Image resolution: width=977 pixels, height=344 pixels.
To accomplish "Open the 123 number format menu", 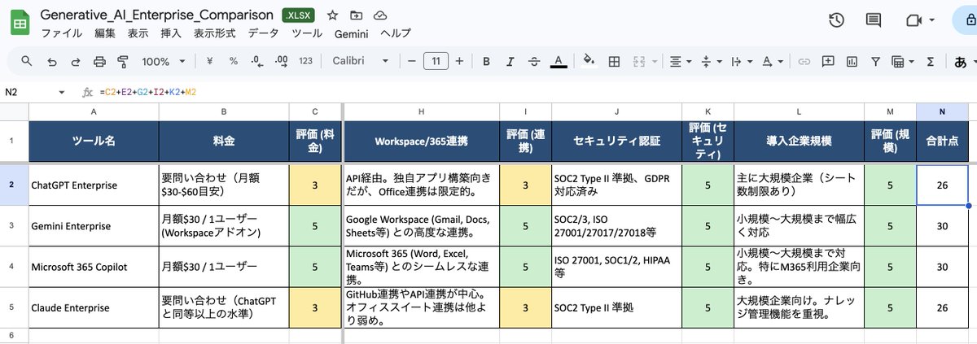I will 306,61.
